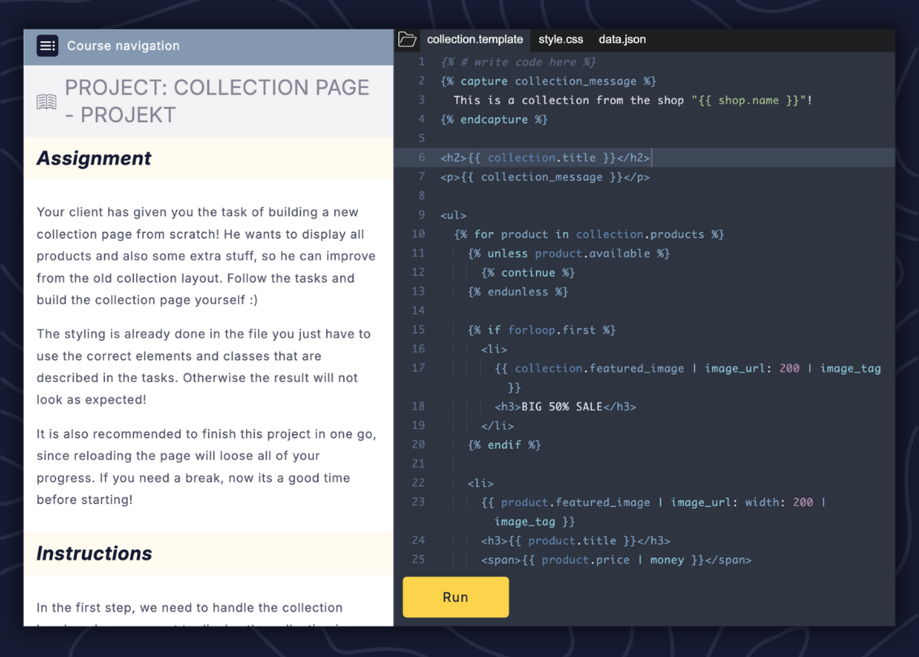Screen dimensions: 919x657
Task: Click the Instructions section heading
Action: pyautogui.click(x=94, y=554)
